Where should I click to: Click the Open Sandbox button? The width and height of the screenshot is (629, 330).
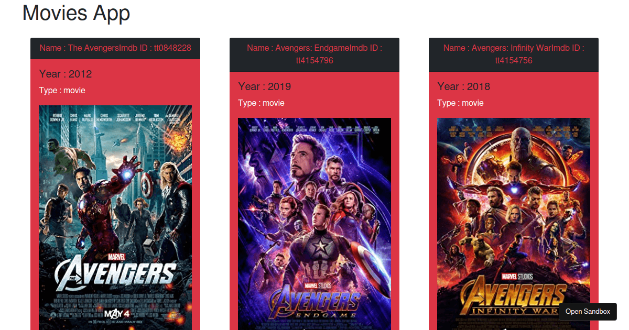(x=588, y=311)
